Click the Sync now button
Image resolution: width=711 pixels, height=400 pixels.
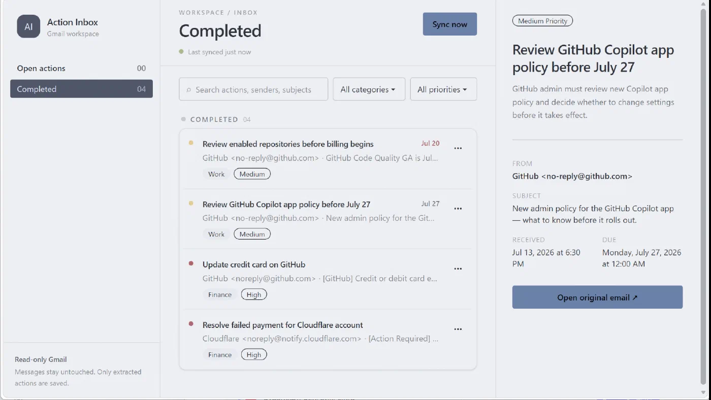pyautogui.click(x=449, y=24)
